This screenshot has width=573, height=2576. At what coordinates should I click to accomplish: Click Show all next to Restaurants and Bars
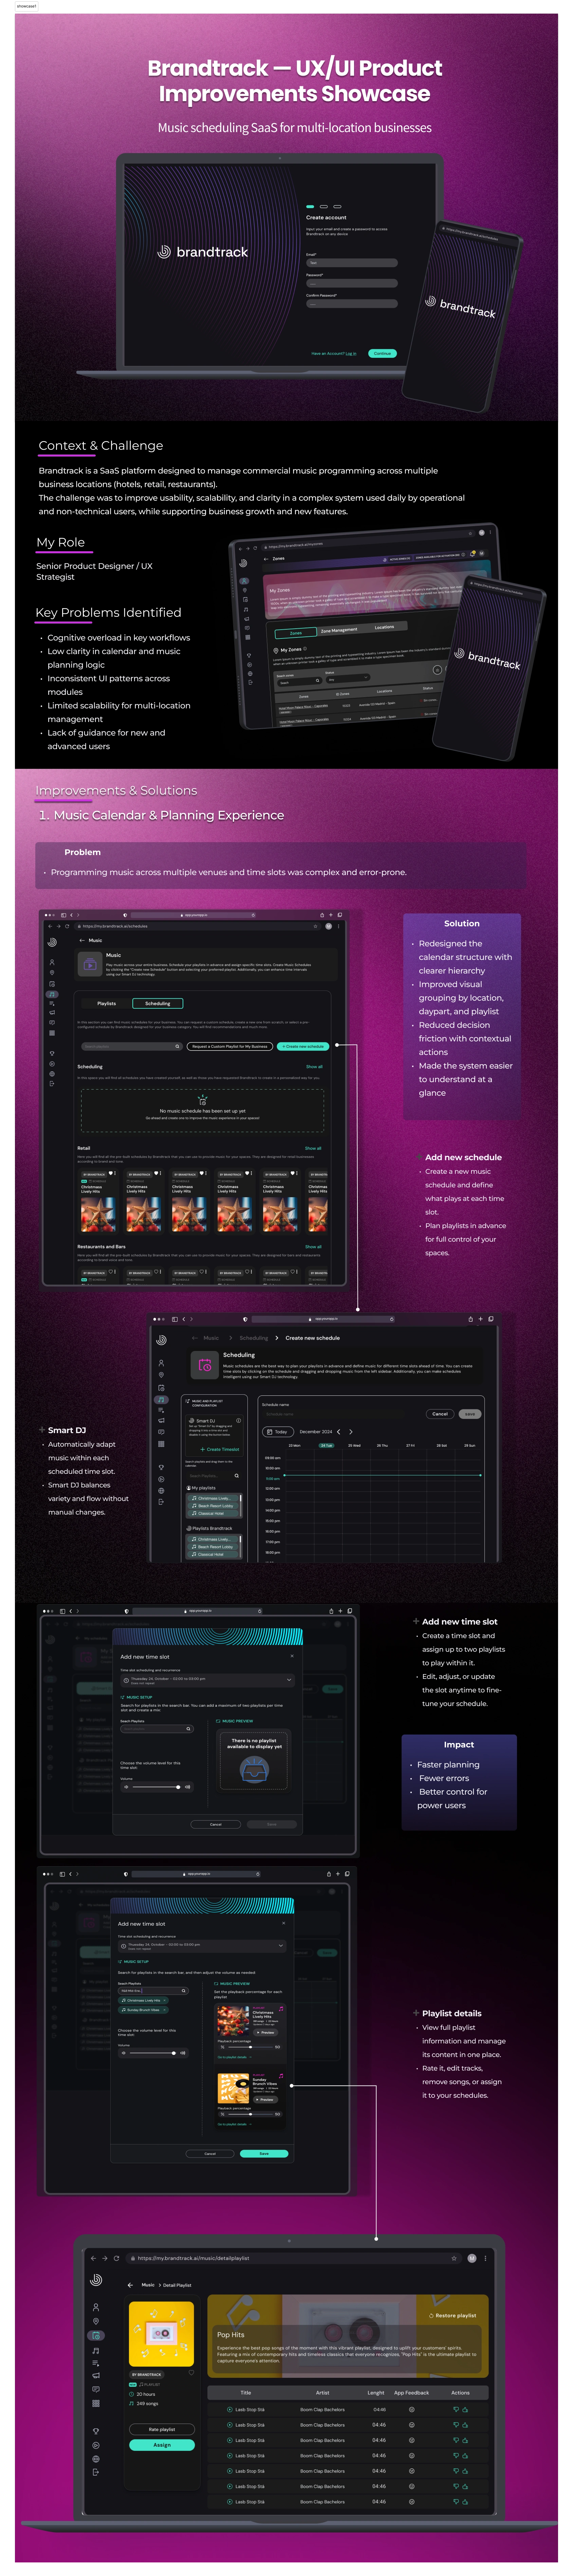(313, 1247)
